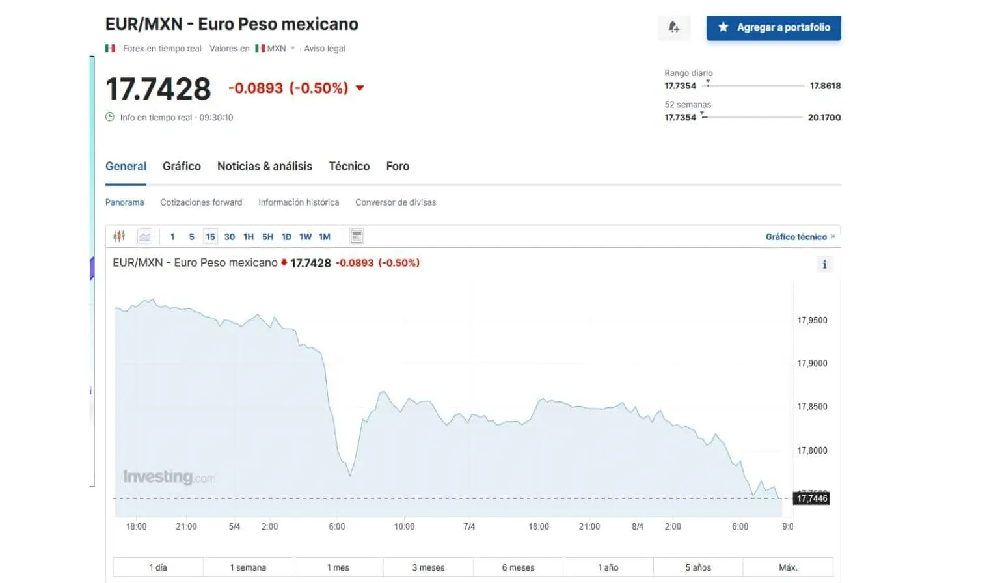
Task: Click the 7/4 date label on time axis
Action: point(469,526)
